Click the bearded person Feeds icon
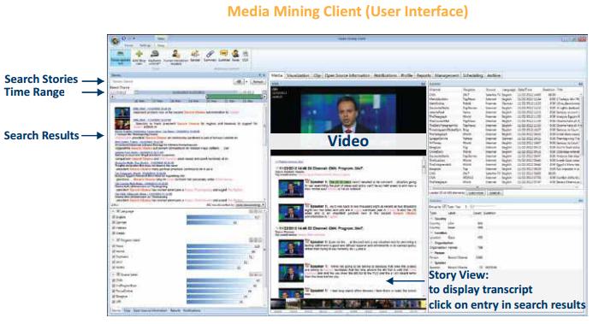Image resolution: width=599 pixels, height=324 pixels. click(x=235, y=54)
